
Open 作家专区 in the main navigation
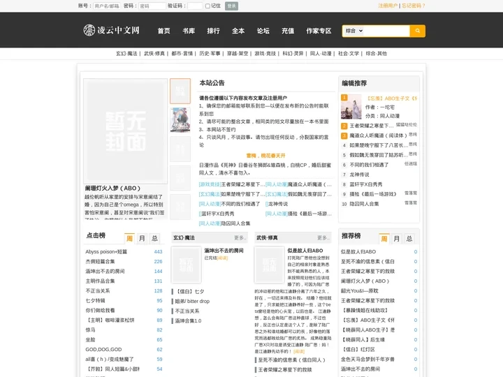[x=319, y=31]
